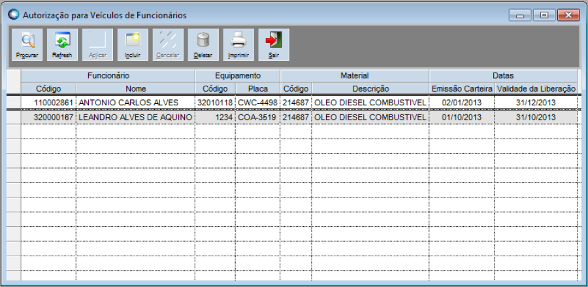
Task: Click row selector for LEANDRO ALVES DE AQUINO
Action: 14,118
